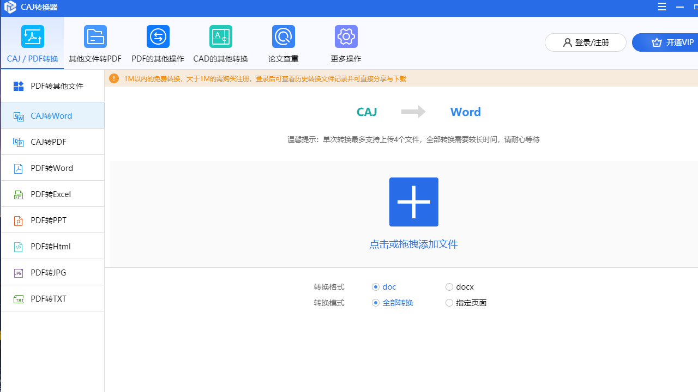Select 指定页面 conversion mode
Image resolution: width=698 pixels, height=392 pixels.
(x=449, y=303)
